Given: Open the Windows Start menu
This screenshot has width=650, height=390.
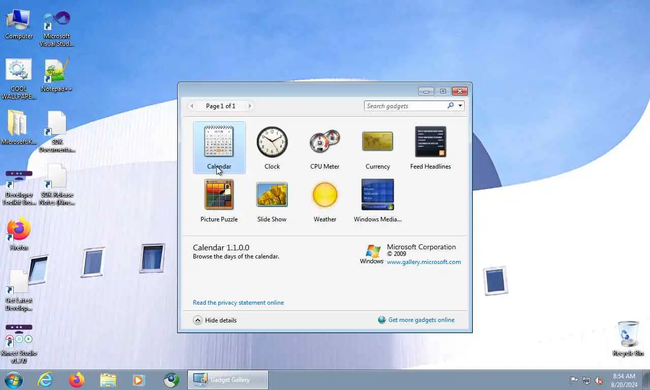Looking at the screenshot, I should coord(14,380).
